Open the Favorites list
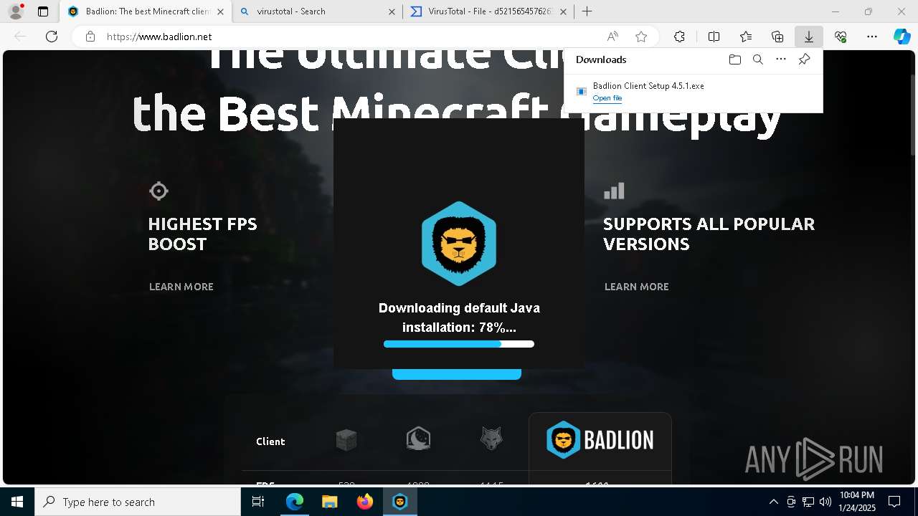This screenshot has width=918, height=516. (x=746, y=37)
